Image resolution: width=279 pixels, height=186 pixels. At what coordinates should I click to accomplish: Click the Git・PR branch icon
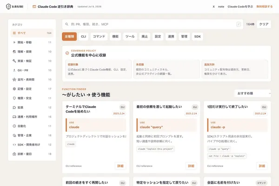(14, 70)
